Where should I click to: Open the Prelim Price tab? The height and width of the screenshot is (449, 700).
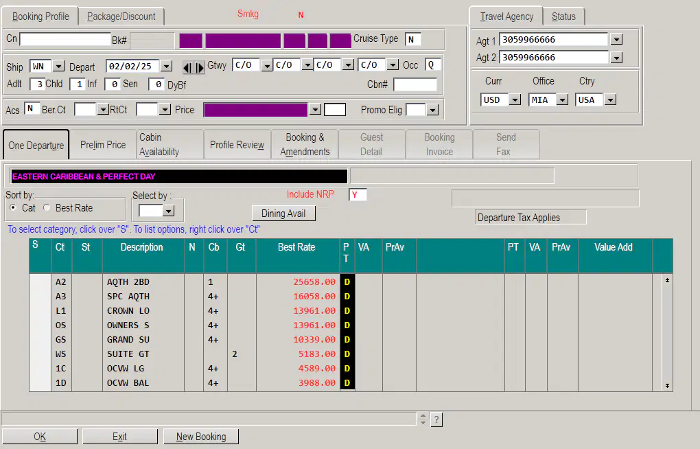coord(103,145)
